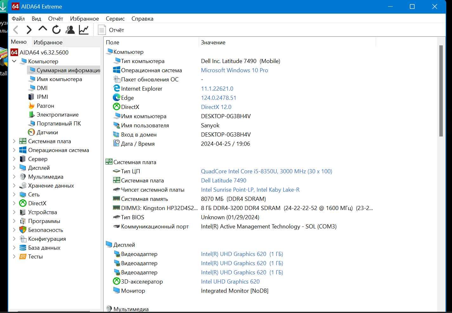Click the AIDA64 v6.32.5600 root node
The image size is (452, 313).
(x=44, y=52)
